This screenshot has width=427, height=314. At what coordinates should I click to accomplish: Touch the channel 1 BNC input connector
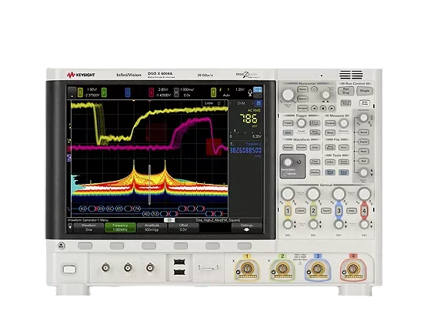point(247,269)
